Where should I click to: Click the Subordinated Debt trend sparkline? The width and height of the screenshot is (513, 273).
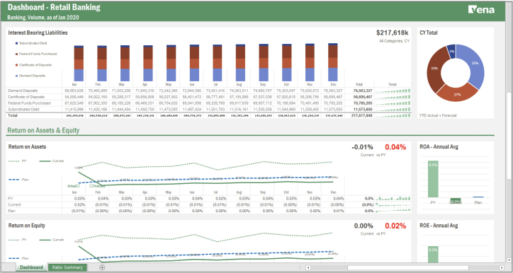393,109
